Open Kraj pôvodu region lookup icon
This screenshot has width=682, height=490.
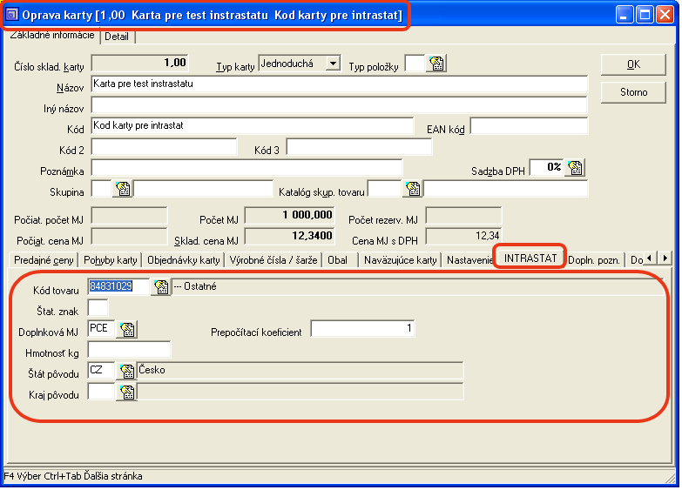click(x=127, y=393)
